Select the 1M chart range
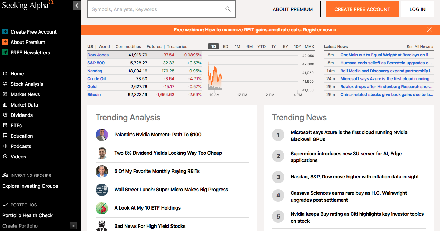 (237, 47)
